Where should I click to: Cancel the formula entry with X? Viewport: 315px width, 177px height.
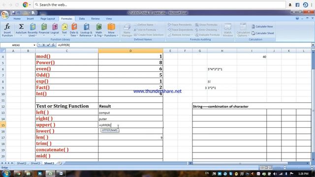[x=44, y=45]
